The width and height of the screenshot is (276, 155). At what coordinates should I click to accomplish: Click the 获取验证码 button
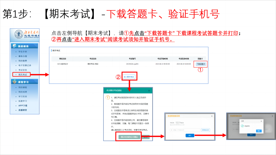click(206, 130)
